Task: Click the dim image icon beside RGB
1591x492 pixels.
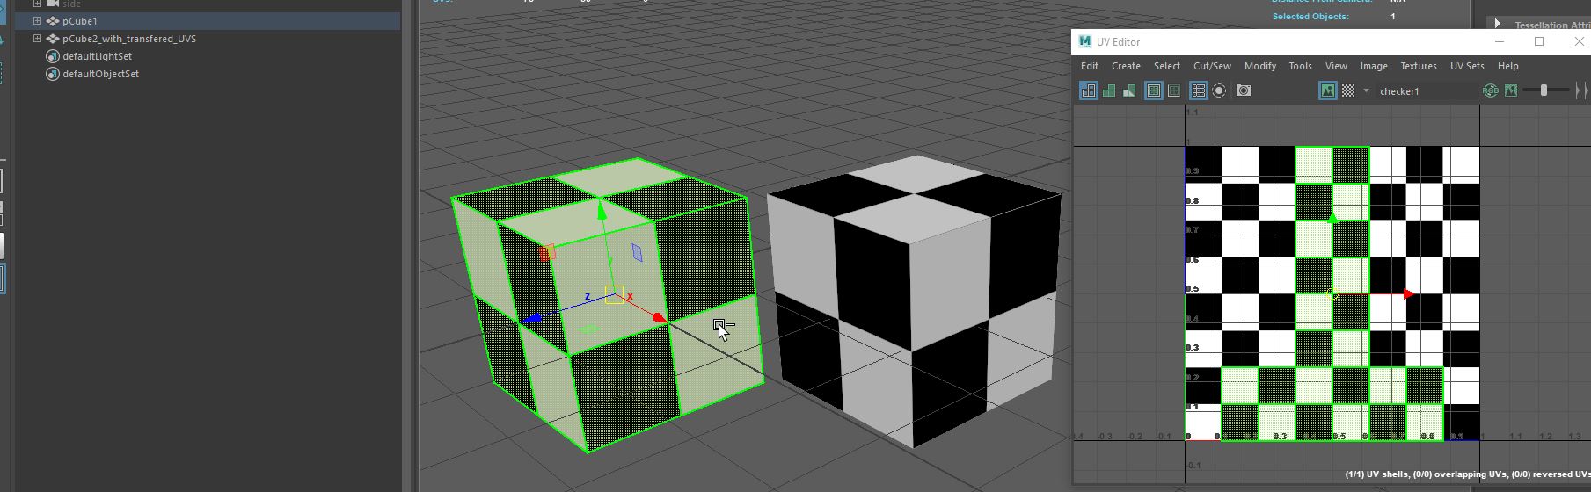Action: (1511, 90)
